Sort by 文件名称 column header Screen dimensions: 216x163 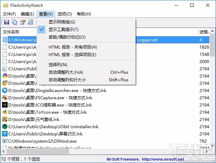point(11,32)
